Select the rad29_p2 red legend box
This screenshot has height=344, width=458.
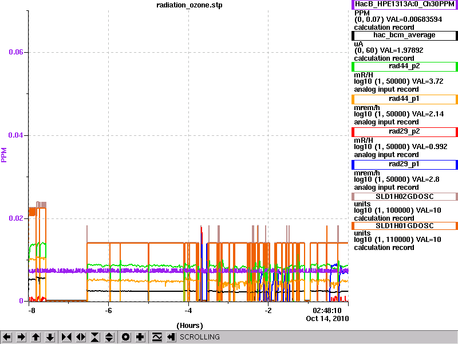(405, 132)
